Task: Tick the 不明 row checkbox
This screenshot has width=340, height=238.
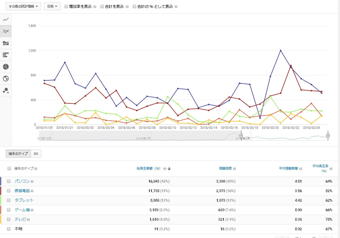Action: 9,229
